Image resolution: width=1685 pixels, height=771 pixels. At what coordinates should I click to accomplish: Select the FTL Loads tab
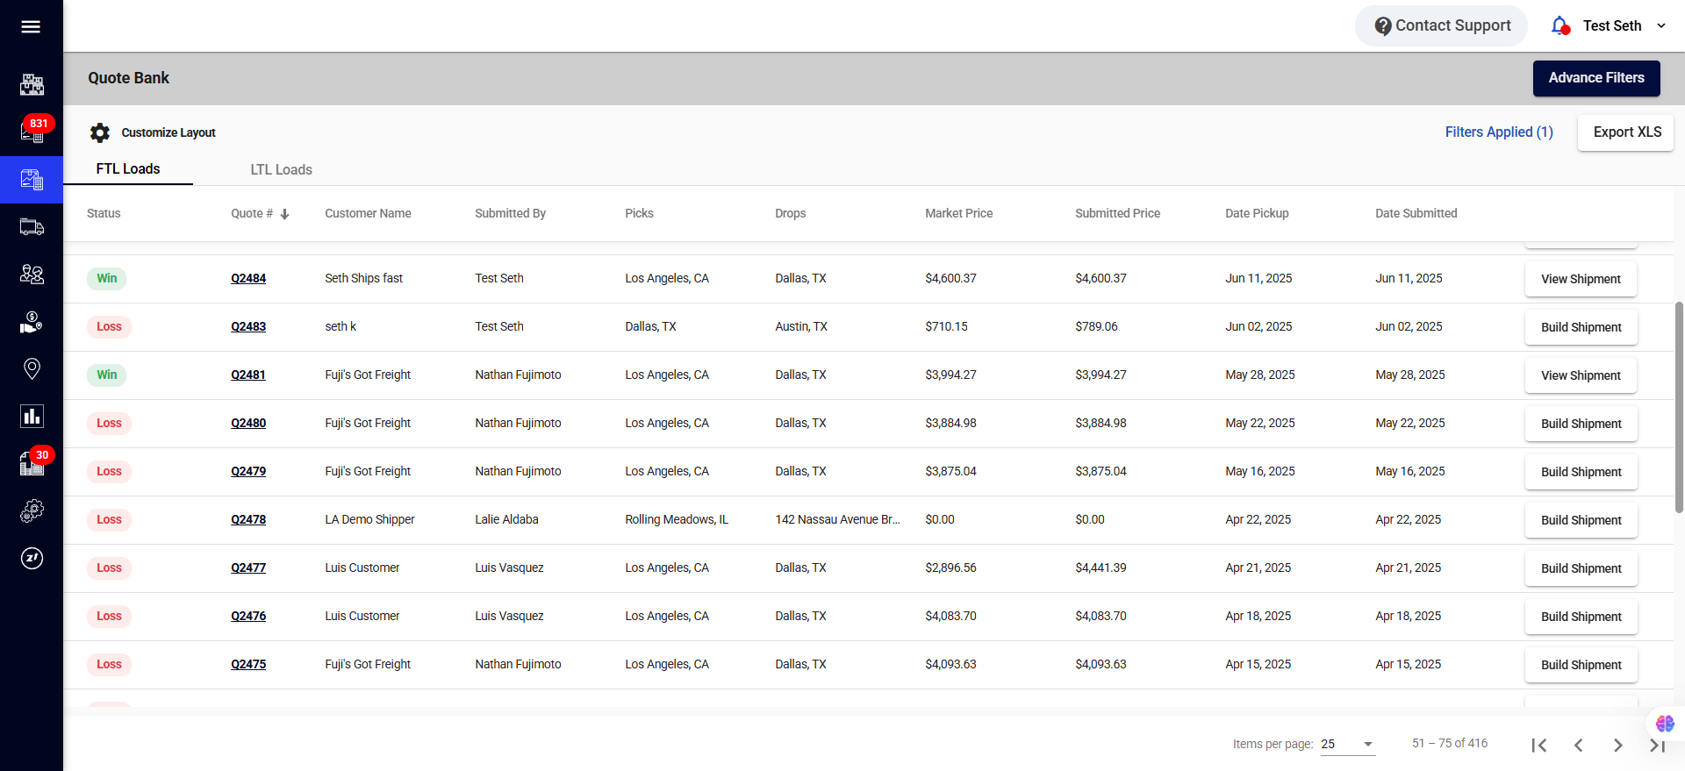point(128,168)
